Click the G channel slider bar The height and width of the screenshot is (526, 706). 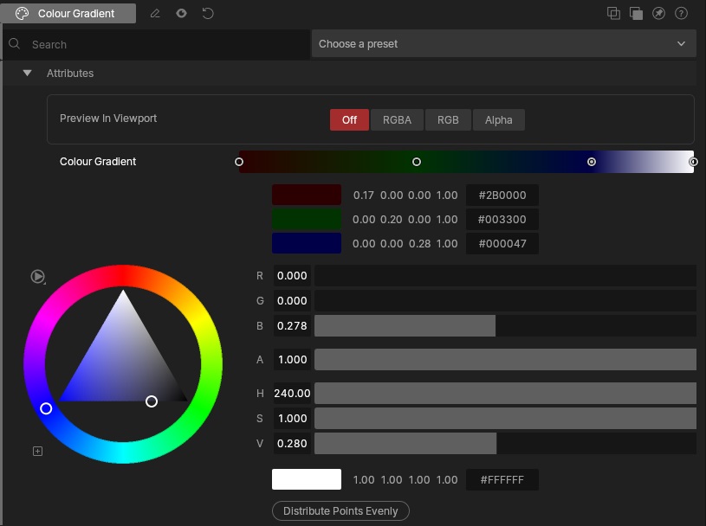point(505,301)
